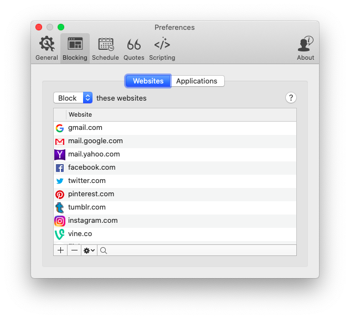The width and height of the screenshot is (350, 319).
Task: Add a website with the plus button
Action: click(60, 250)
